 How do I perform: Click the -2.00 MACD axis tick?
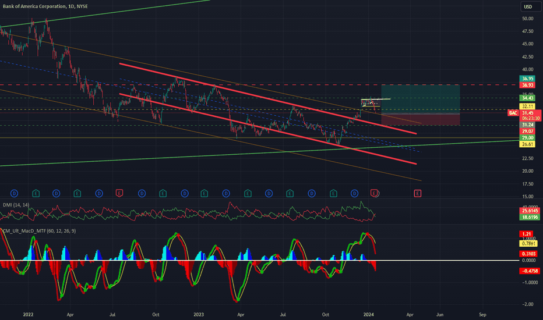point(528,304)
